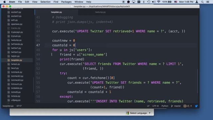The width and height of the screenshot is (213, 120).
Task: Click the file icon beside urljpeg.py
Action: pos(9,100)
